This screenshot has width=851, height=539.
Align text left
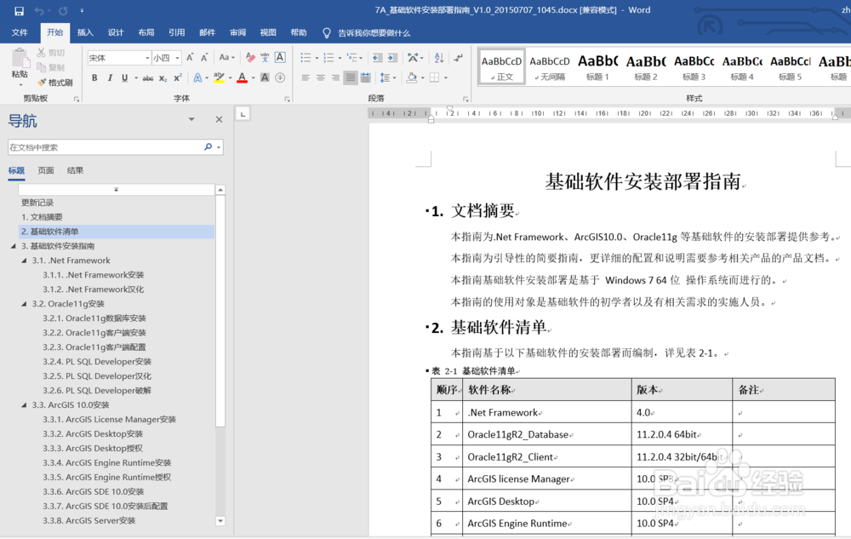point(306,77)
